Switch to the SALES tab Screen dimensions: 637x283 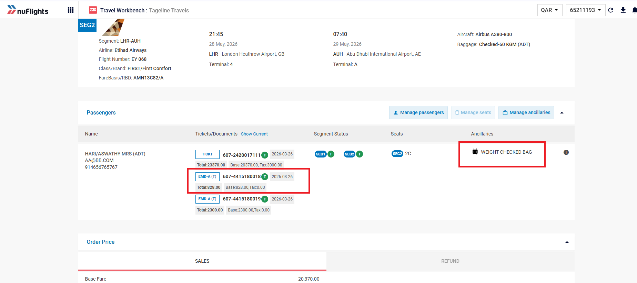point(202,261)
